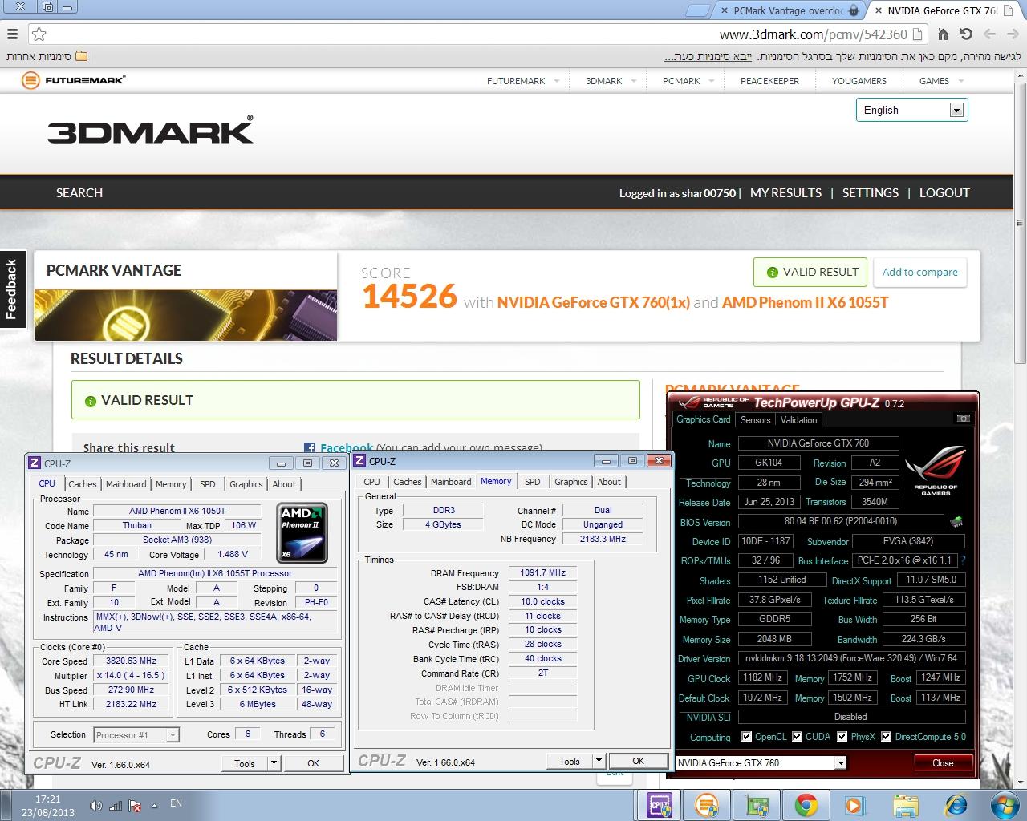The width and height of the screenshot is (1027, 821).
Task: Go to the Chrome home page
Action: [944, 34]
